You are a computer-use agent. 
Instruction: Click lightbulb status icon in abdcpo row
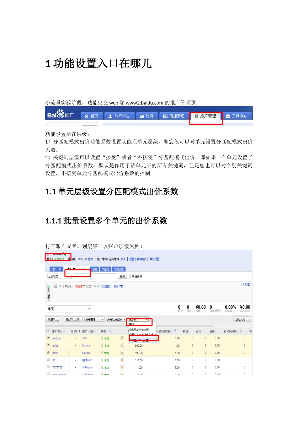(x=102, y=338)
